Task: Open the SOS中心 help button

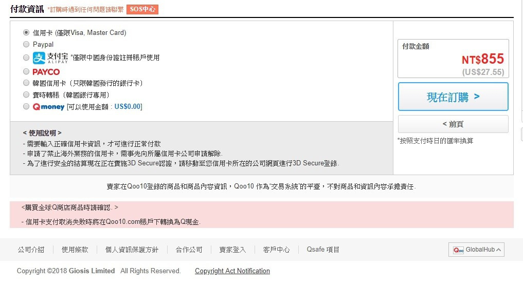Action: 142,9
